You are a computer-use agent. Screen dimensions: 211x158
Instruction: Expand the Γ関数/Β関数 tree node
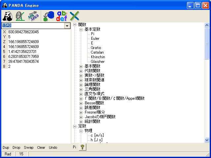[81, 99]
